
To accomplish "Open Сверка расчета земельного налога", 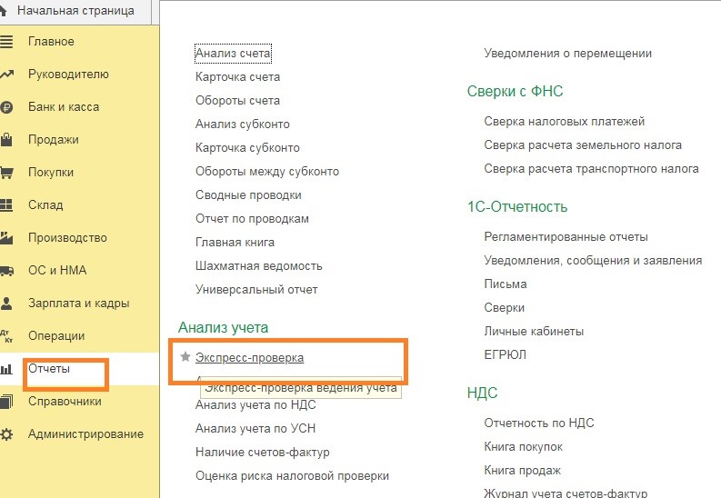I will click(x=583, y=145).
